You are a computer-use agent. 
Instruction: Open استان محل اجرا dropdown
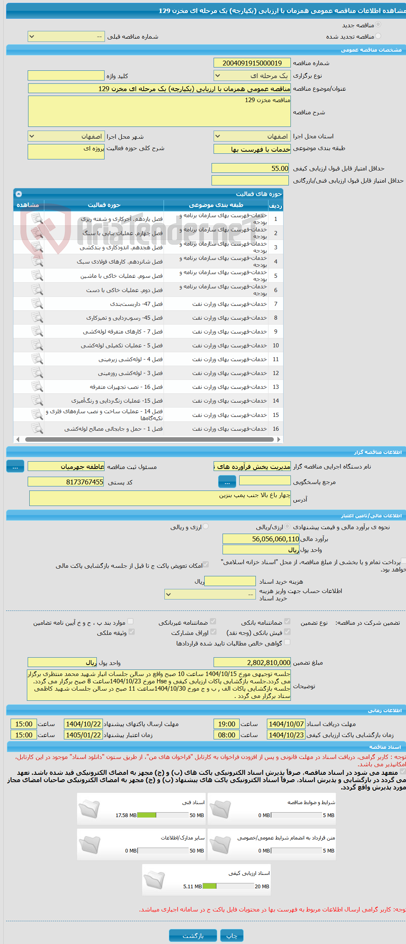pos(252,136)
